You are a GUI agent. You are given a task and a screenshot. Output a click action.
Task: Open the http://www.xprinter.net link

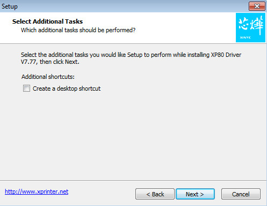37,192
